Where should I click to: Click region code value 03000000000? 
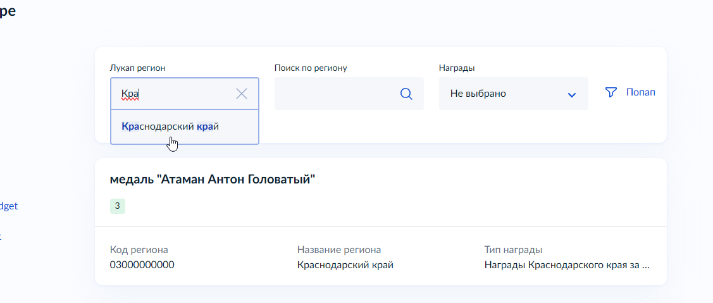(142, 265)
